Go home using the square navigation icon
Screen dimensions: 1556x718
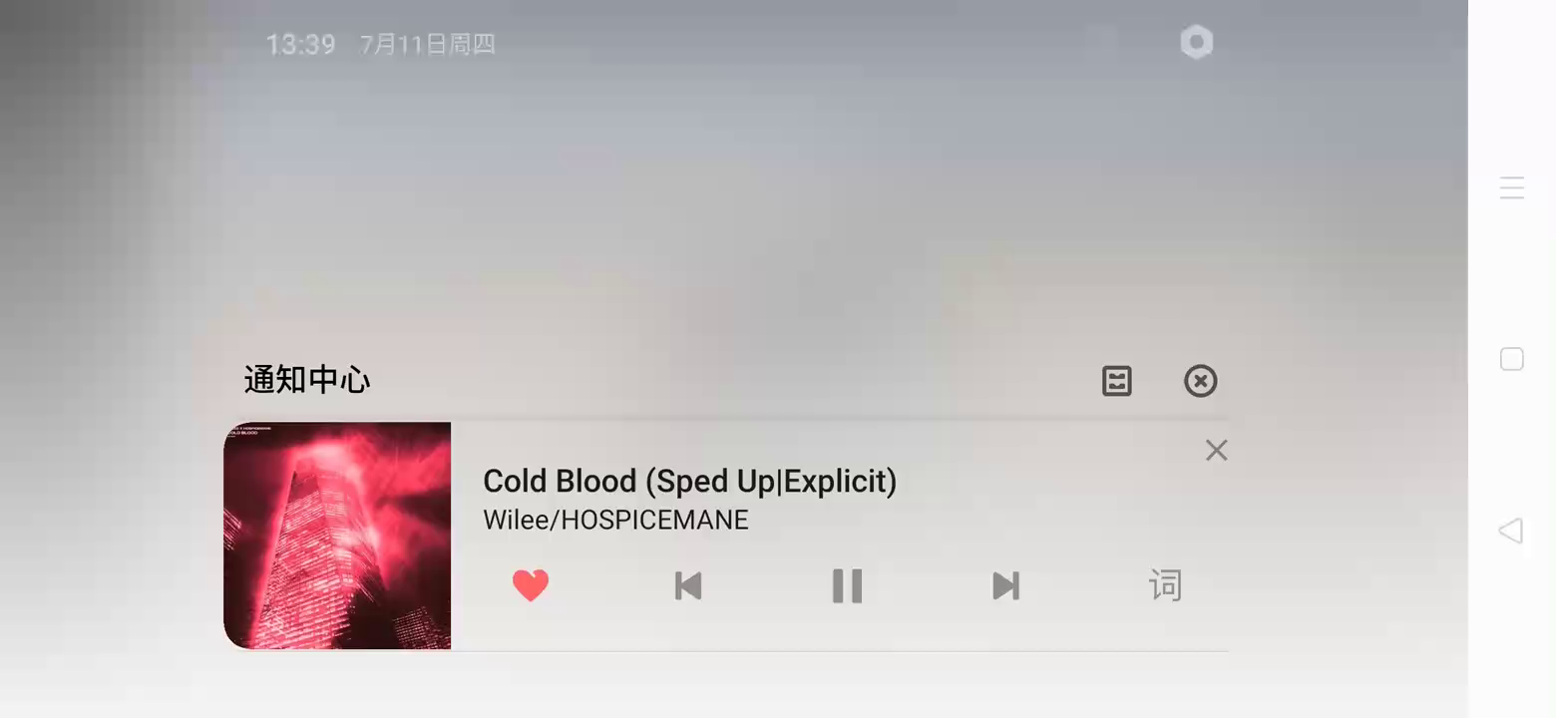[x=1512, y=359]
